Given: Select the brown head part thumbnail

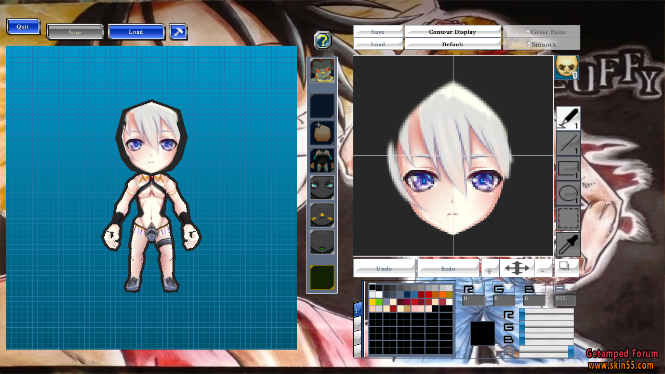Looking at the screenshot, I should (322, 133).
